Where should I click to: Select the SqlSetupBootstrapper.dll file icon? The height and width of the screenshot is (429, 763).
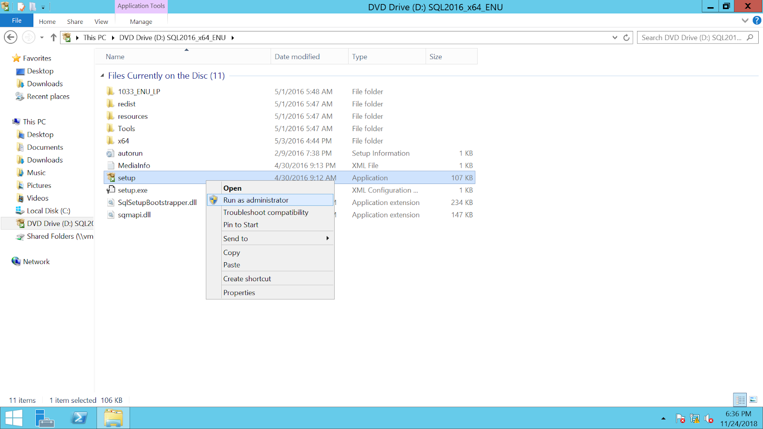(x=111, y=202)
